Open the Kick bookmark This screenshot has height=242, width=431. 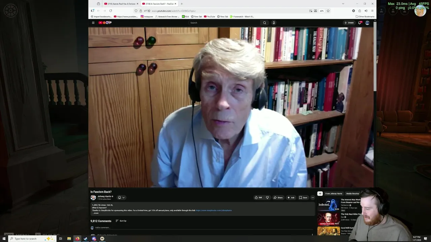click(x=186, y=16)
